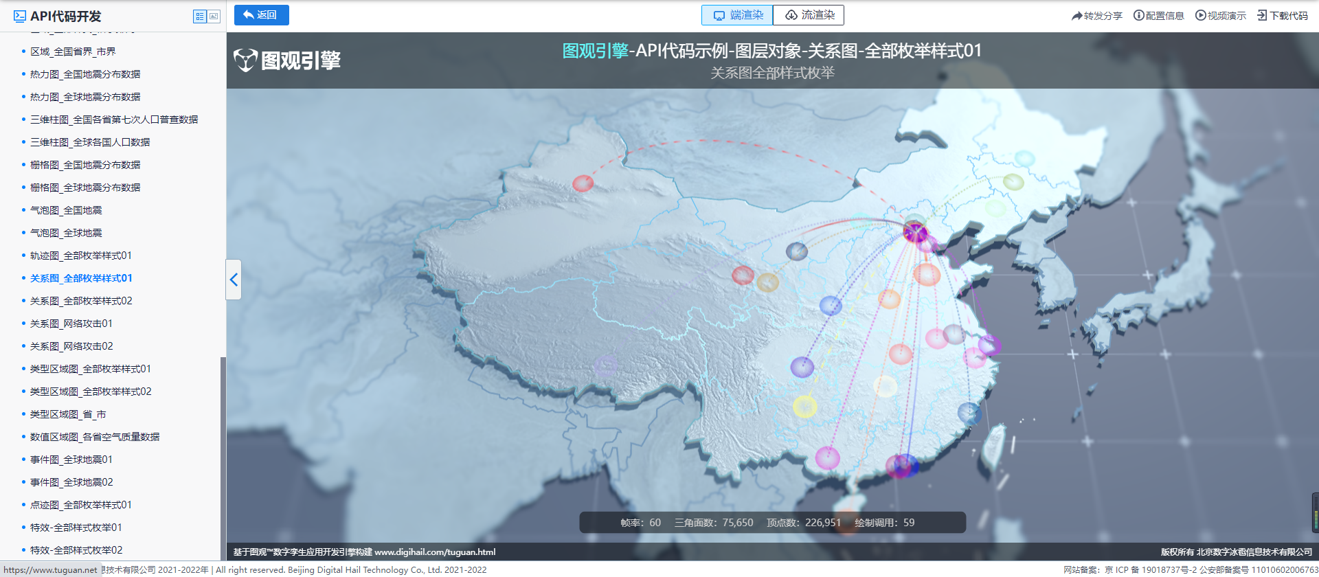Click the page title 图观引擎-API代码示例 heading
The height and width of the screenshot is (577, 1319).
pyautogui.click(x=772, y=51)
